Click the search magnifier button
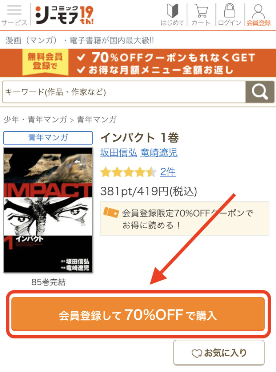276x372 pixels. pyautogui.click(x=260, y=92)
